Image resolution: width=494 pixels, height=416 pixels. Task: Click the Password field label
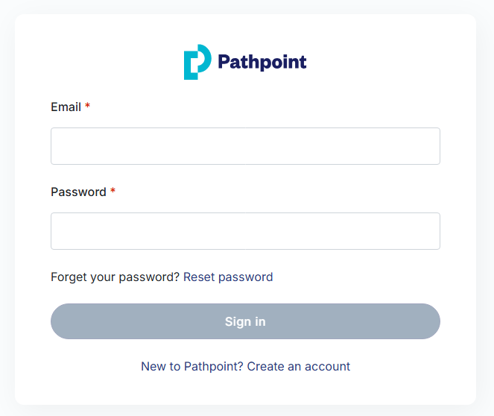click(78, 192)
